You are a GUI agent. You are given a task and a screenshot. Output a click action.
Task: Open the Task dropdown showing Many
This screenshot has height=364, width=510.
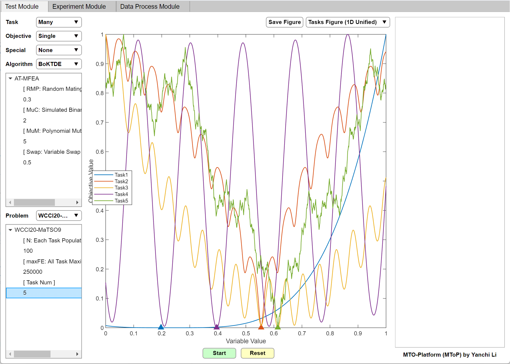(59, 22)
